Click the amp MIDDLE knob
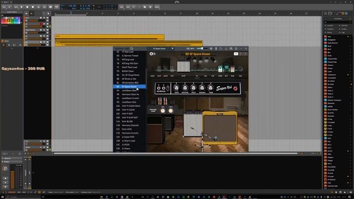 (202, 88)
